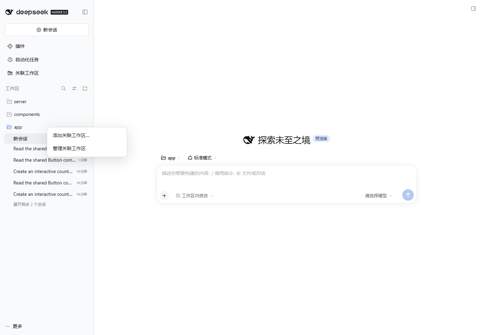Screen dimensions: 482x335
Task: Choose 添加关联工作区... from the popup menu
Action: tap(87, 135)
